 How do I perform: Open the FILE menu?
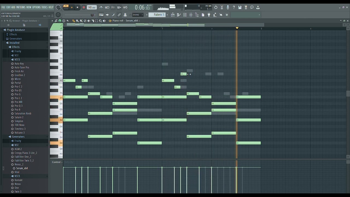pyautogui.click(x=3, y=7)
